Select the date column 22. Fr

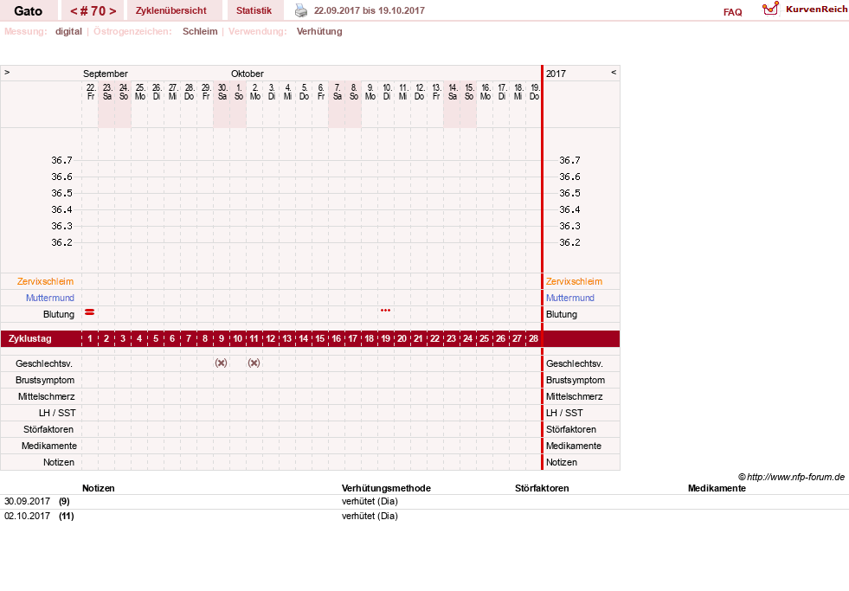pos(91,92)
